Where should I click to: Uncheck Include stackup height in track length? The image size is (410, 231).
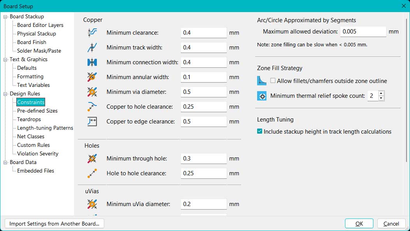(x=260, y=132)
